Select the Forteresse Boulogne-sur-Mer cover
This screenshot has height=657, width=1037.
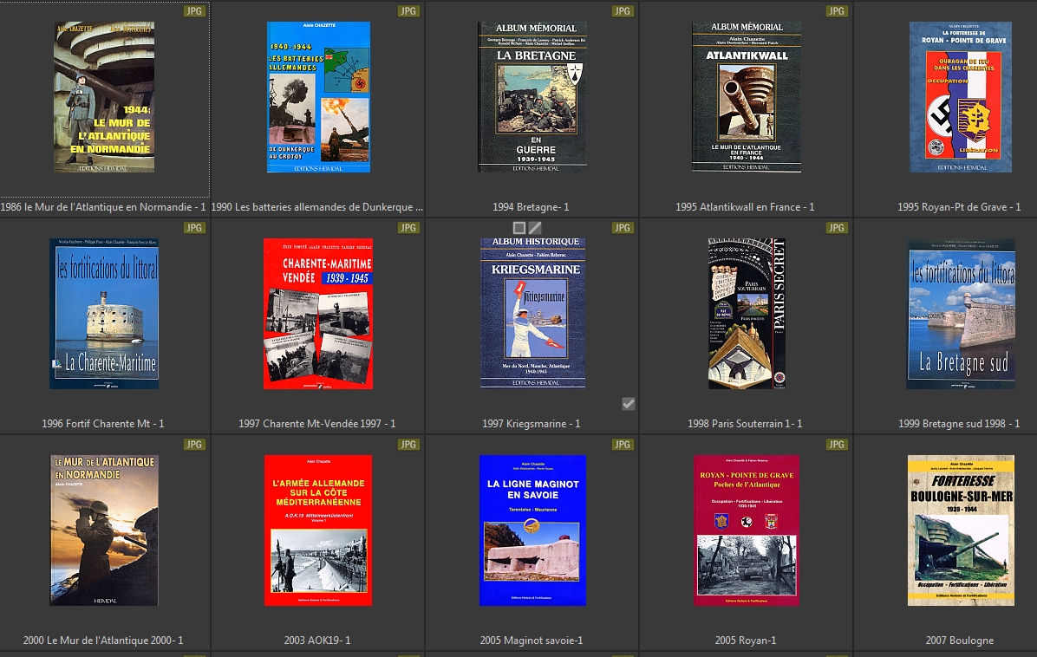[x=961, y=530]
